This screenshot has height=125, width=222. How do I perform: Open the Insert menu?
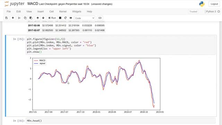41,11
